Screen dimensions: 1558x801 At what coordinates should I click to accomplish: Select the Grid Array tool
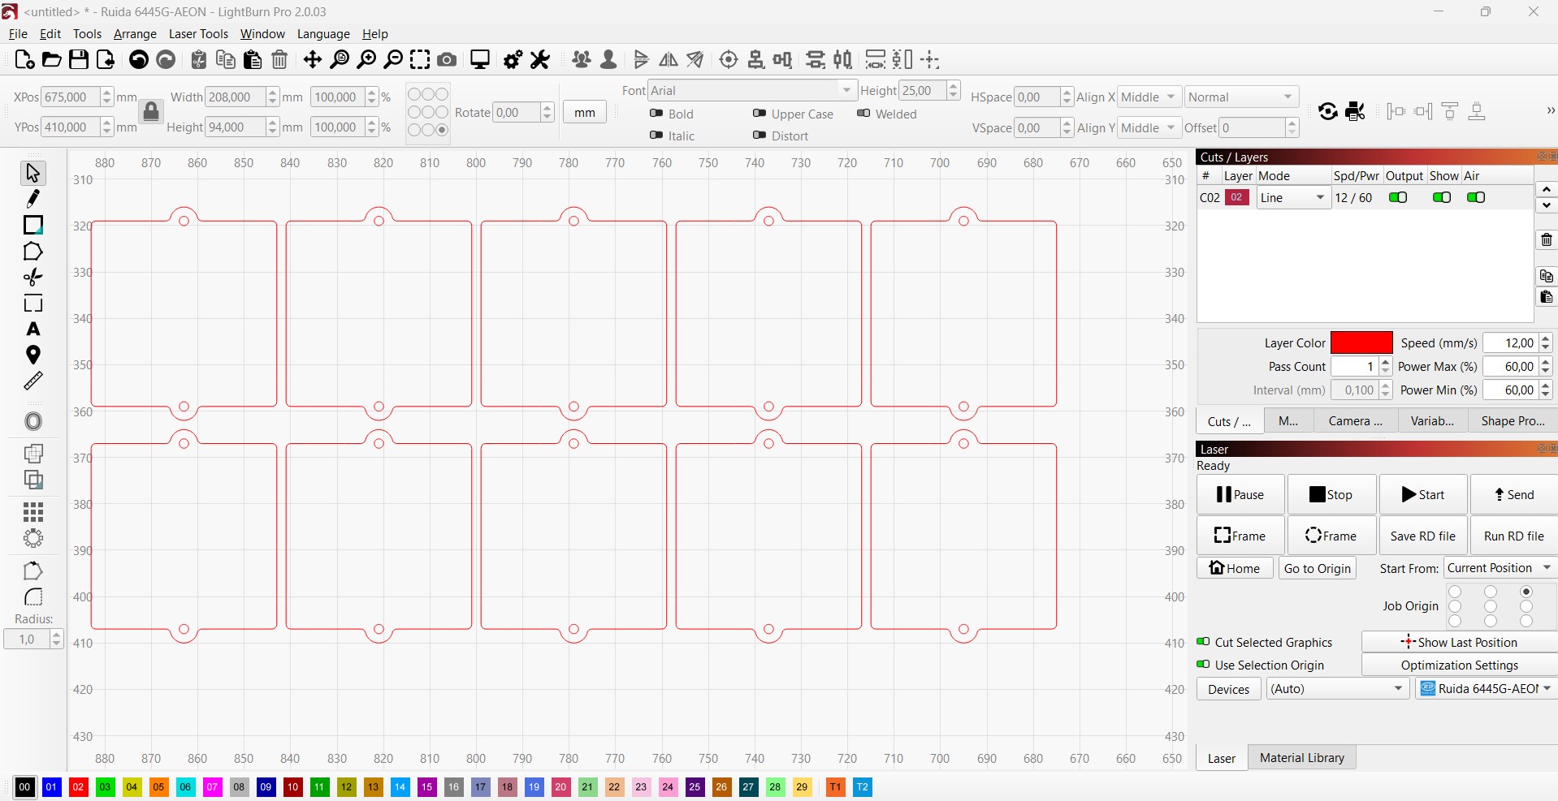pos(33,512)
